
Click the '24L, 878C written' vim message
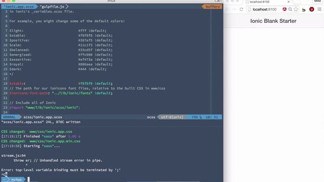tap(63, 122)
